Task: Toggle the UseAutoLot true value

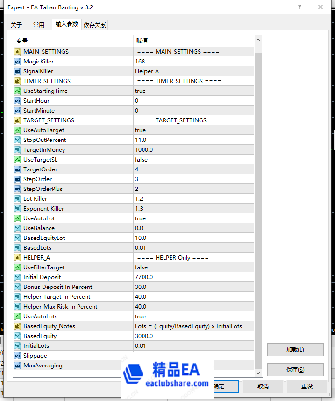Action: click(x=140, y=218)
